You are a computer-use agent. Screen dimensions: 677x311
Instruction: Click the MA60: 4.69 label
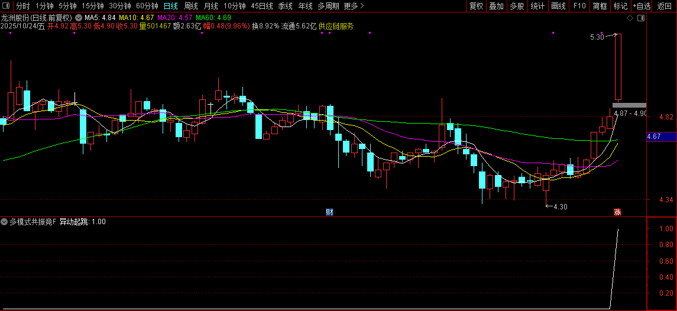click(213, 18)
